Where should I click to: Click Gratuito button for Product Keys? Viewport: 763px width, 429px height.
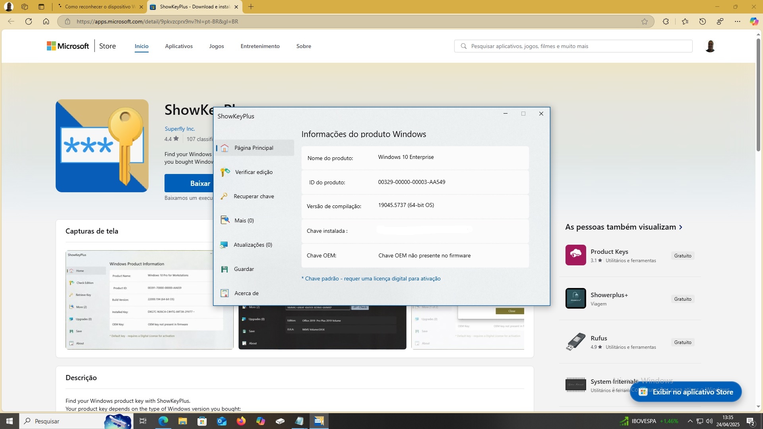683,255
